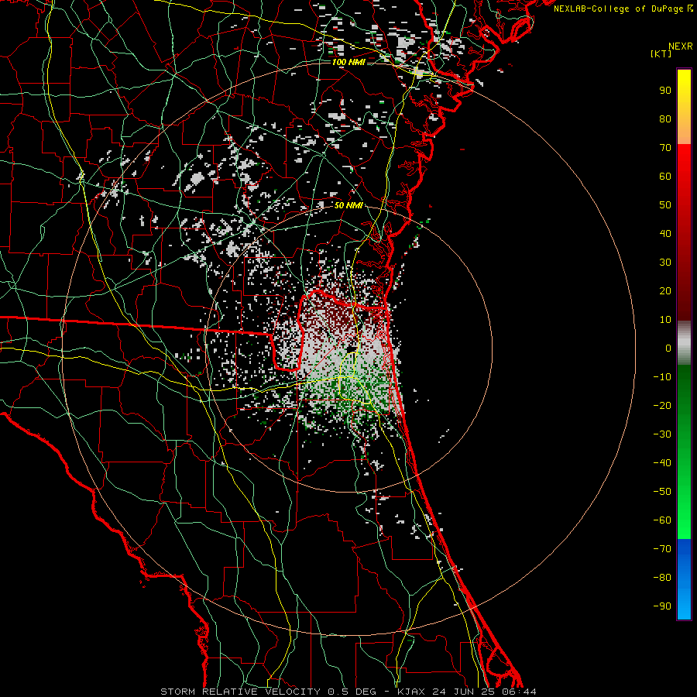Click the 70 value on the velocity scale
This screenshot has height=697, width=697.
click(665, 148)
